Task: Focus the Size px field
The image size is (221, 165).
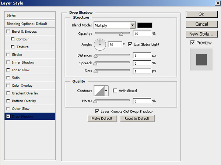Action: [142, 71]
